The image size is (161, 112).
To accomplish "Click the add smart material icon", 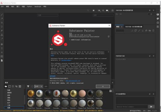I will (x=146, y=30).
